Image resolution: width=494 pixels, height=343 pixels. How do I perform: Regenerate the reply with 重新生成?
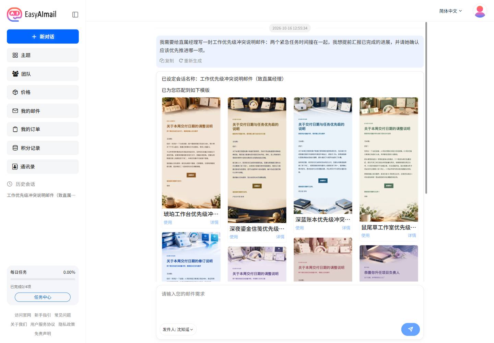click(190, 61)
